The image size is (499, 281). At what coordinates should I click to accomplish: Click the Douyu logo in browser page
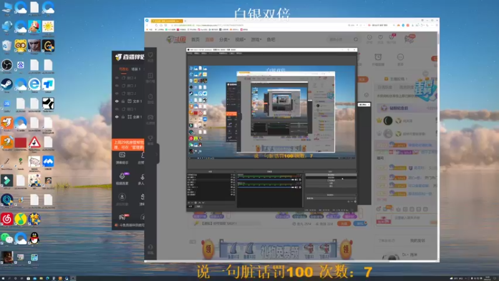[177, 39]
